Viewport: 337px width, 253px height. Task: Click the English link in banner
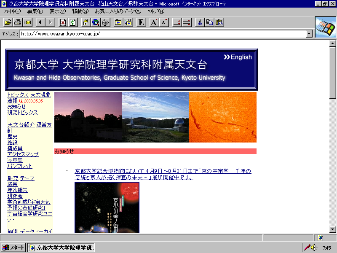(x=238, y=57)
